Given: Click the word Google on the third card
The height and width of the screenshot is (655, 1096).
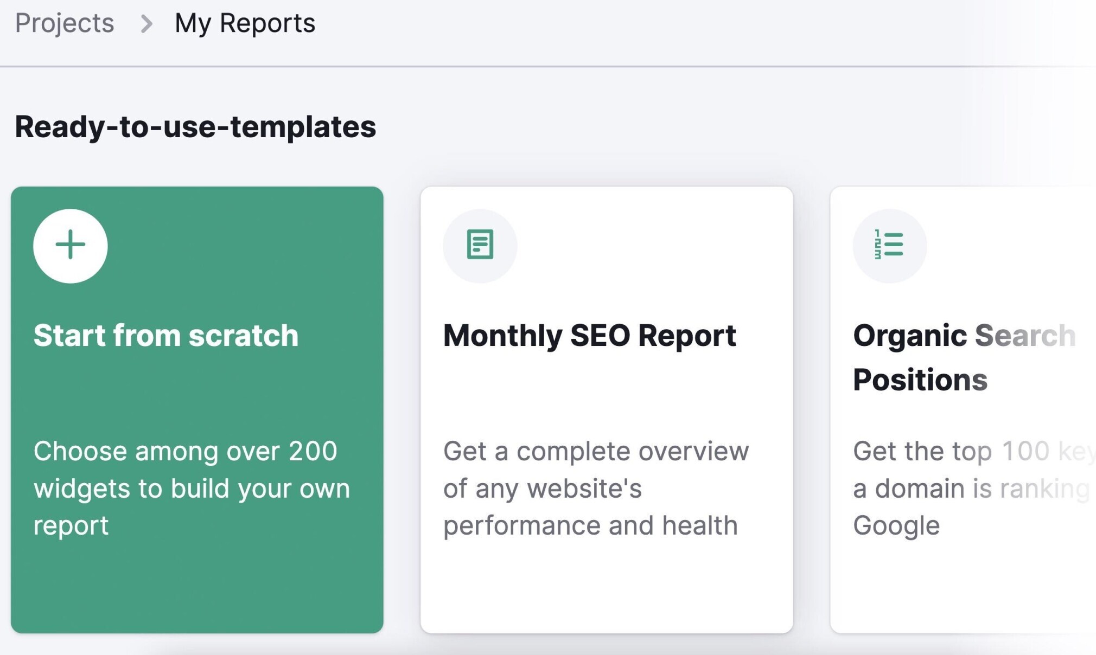Looking at the screenshot, I should 896,526.
